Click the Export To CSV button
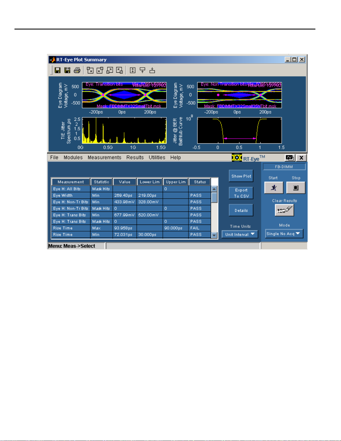 pyautogui.click(x=241, y=193)
